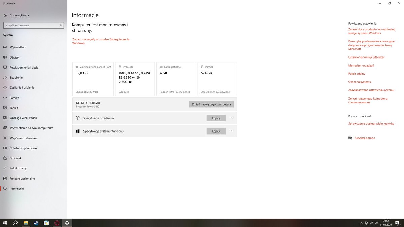Open the Tablet settings icon

tap(5, 108)
